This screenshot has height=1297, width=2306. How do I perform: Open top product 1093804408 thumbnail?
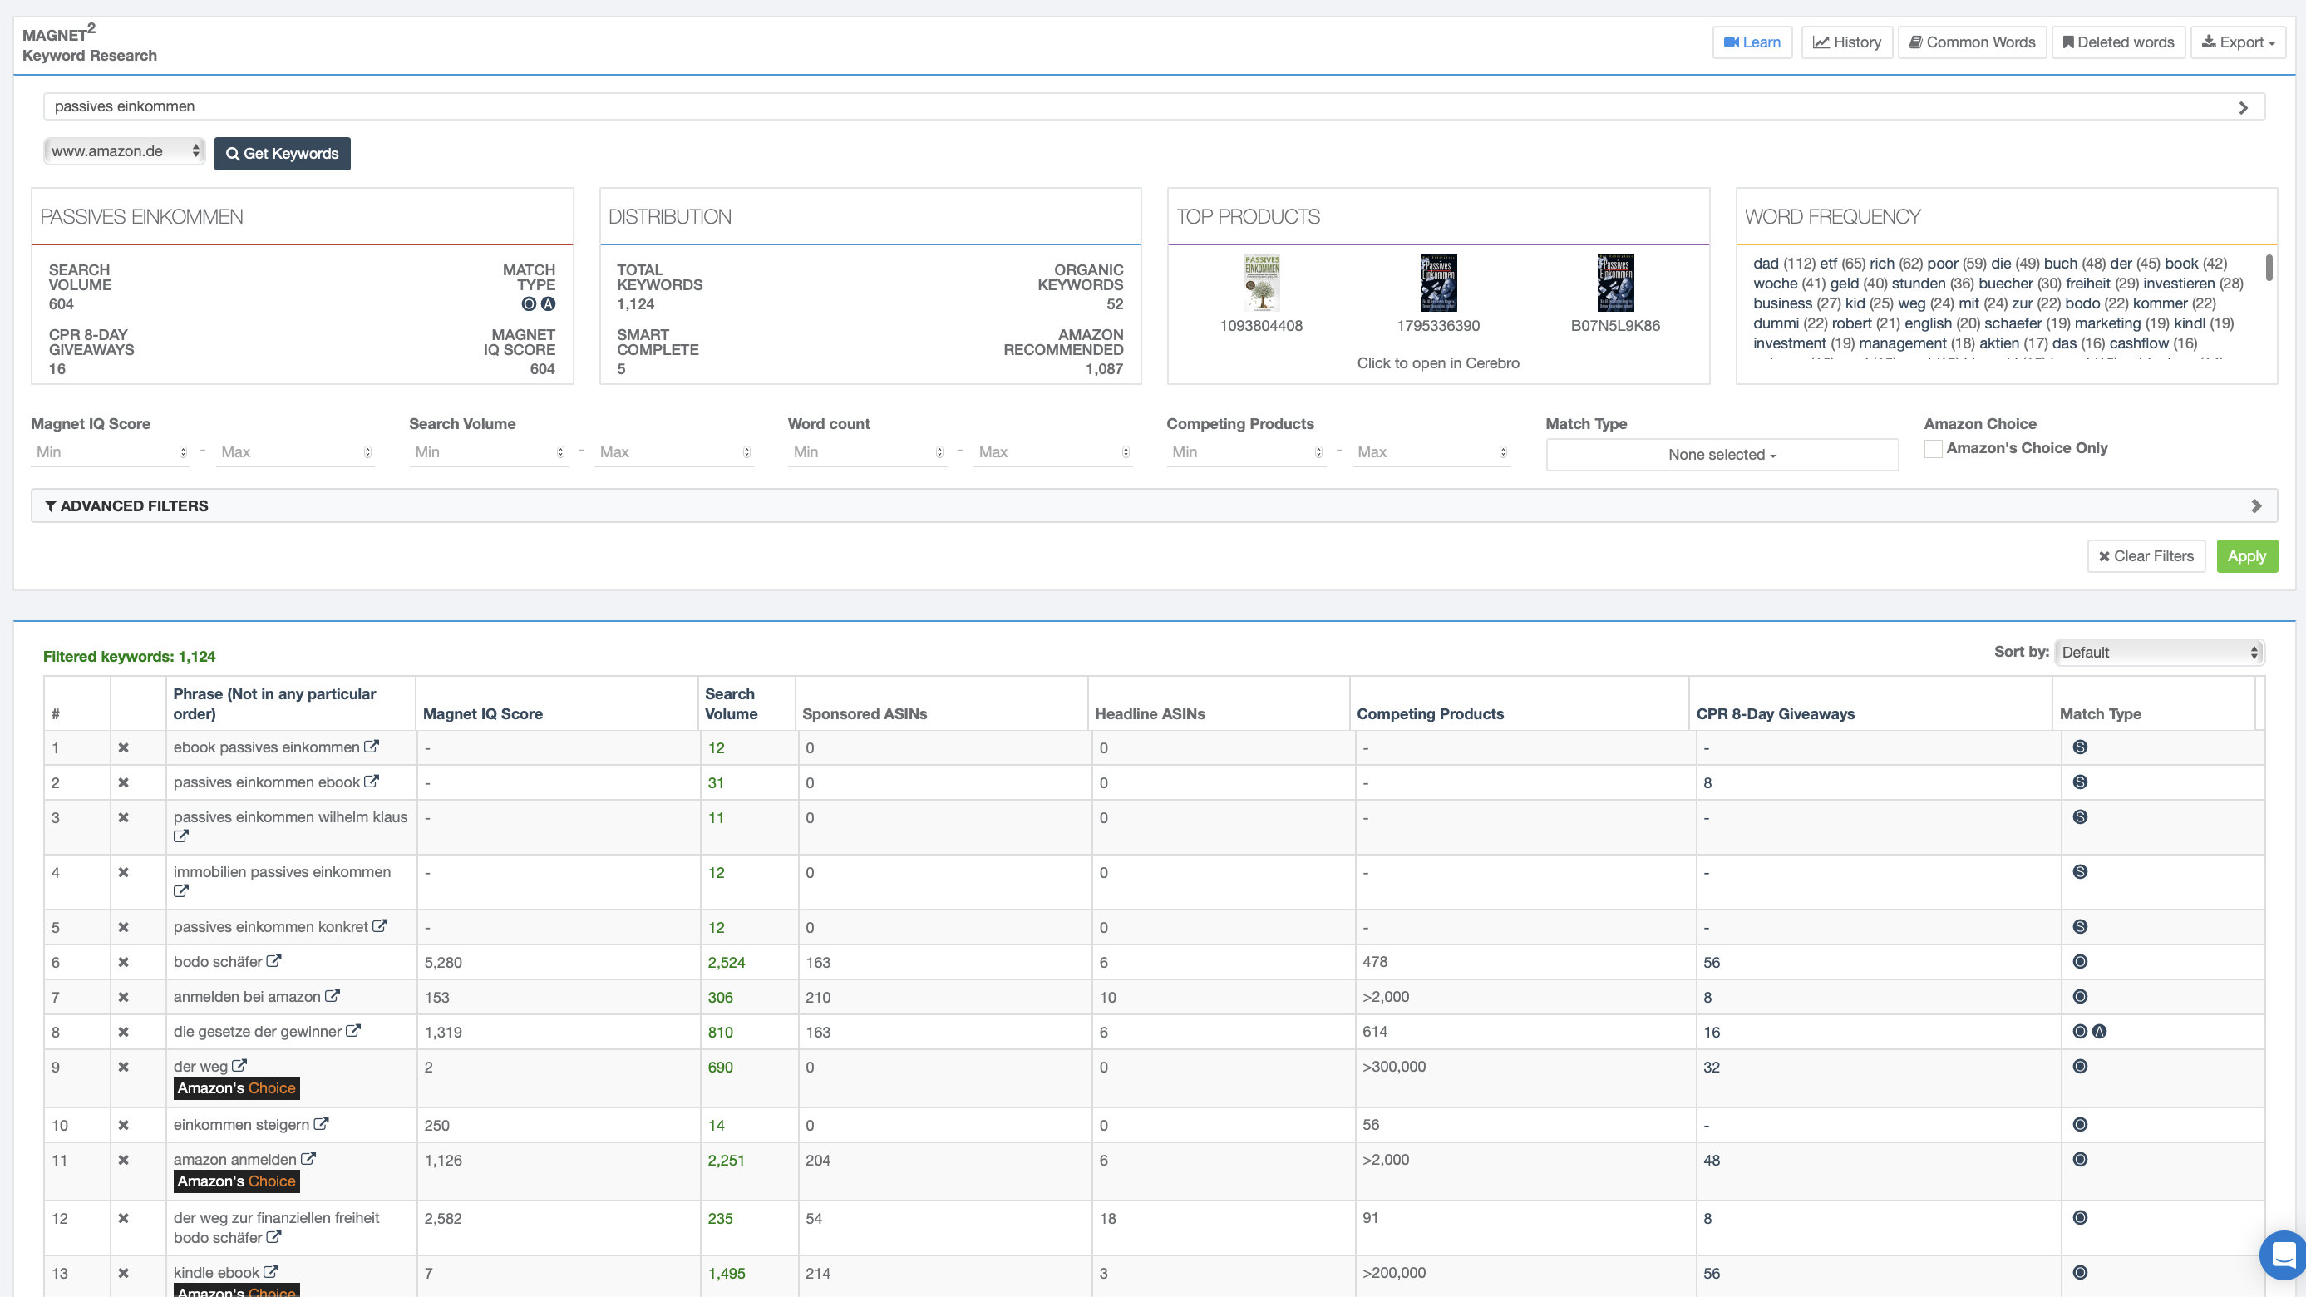coord(1260,282)
